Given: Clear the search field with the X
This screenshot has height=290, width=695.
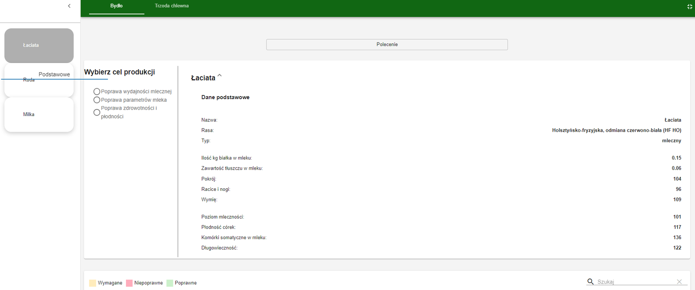Looking at the screenshot, I should (x=679, y=282).
